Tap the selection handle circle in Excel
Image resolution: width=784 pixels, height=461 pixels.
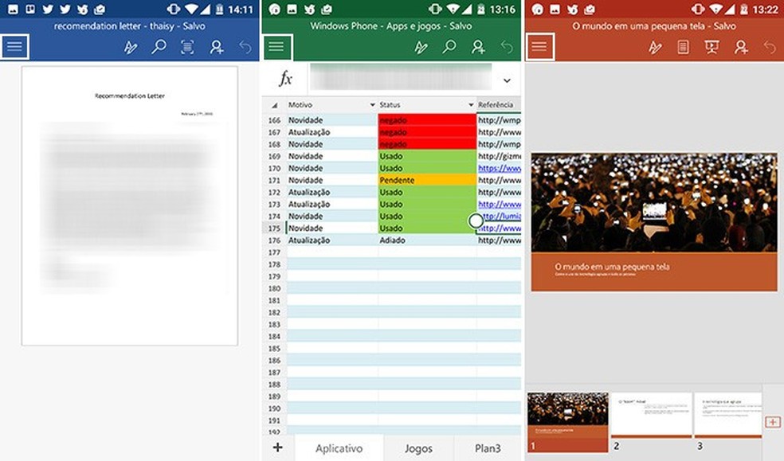tap(476, 221)
